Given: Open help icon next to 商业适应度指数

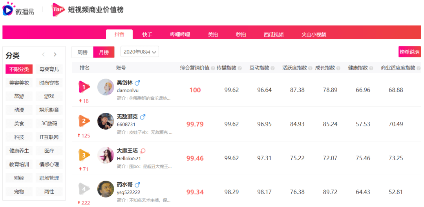Looking at the screenshot, I should pos(419,68).
